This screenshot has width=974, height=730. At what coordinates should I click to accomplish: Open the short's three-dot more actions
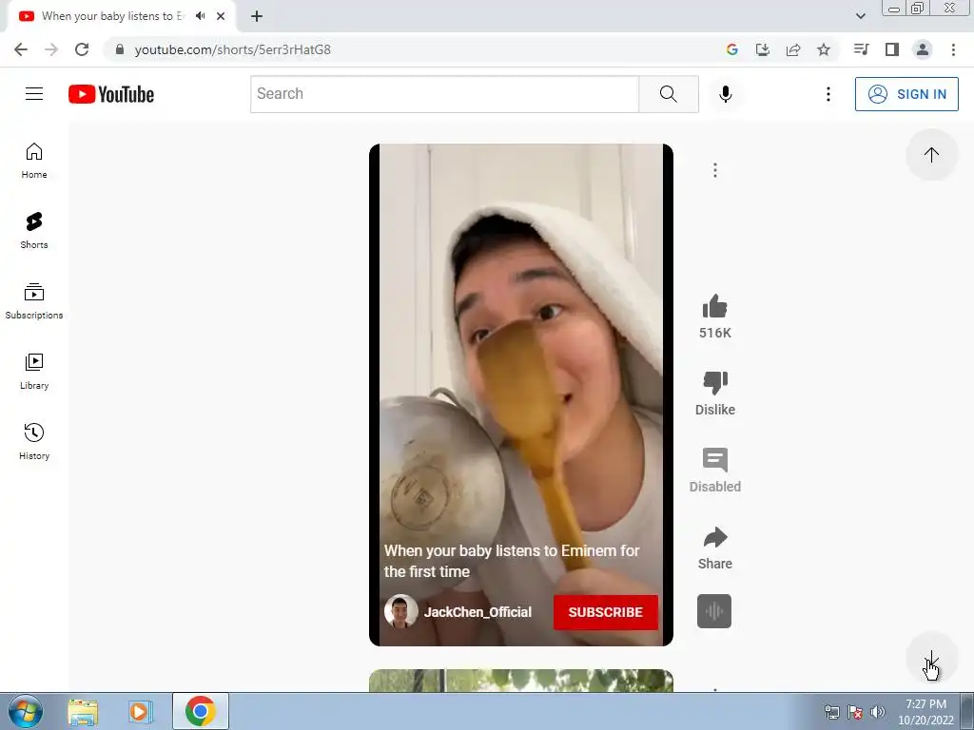click(715, 170)
